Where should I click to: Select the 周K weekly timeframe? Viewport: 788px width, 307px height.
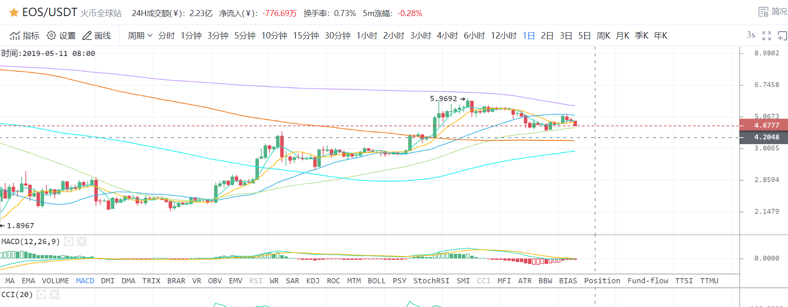[x=603, y=36]
